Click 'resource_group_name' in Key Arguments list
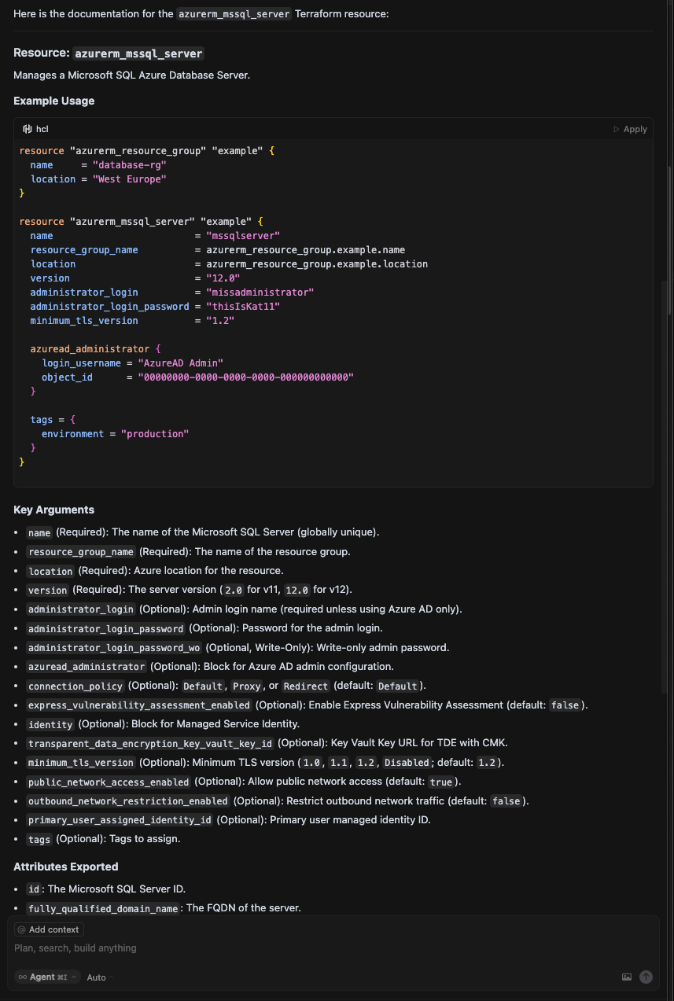The image size is (674, 1001). point(81,552)
